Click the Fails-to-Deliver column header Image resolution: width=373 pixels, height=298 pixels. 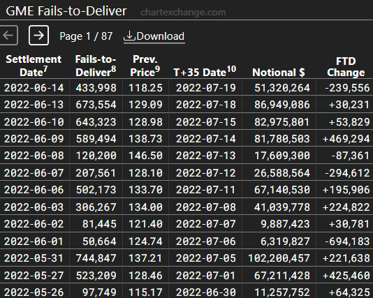coord(96,66)
